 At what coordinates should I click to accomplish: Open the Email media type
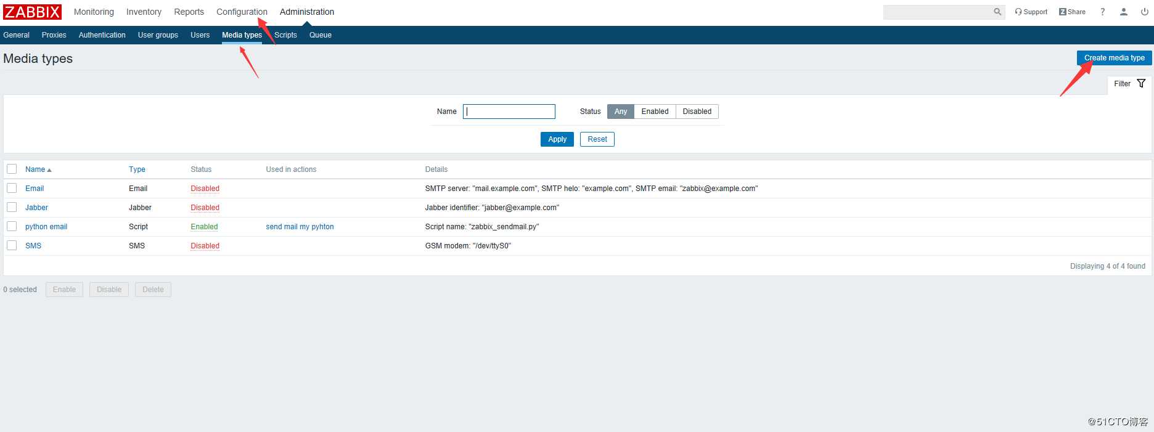[35, 189]
